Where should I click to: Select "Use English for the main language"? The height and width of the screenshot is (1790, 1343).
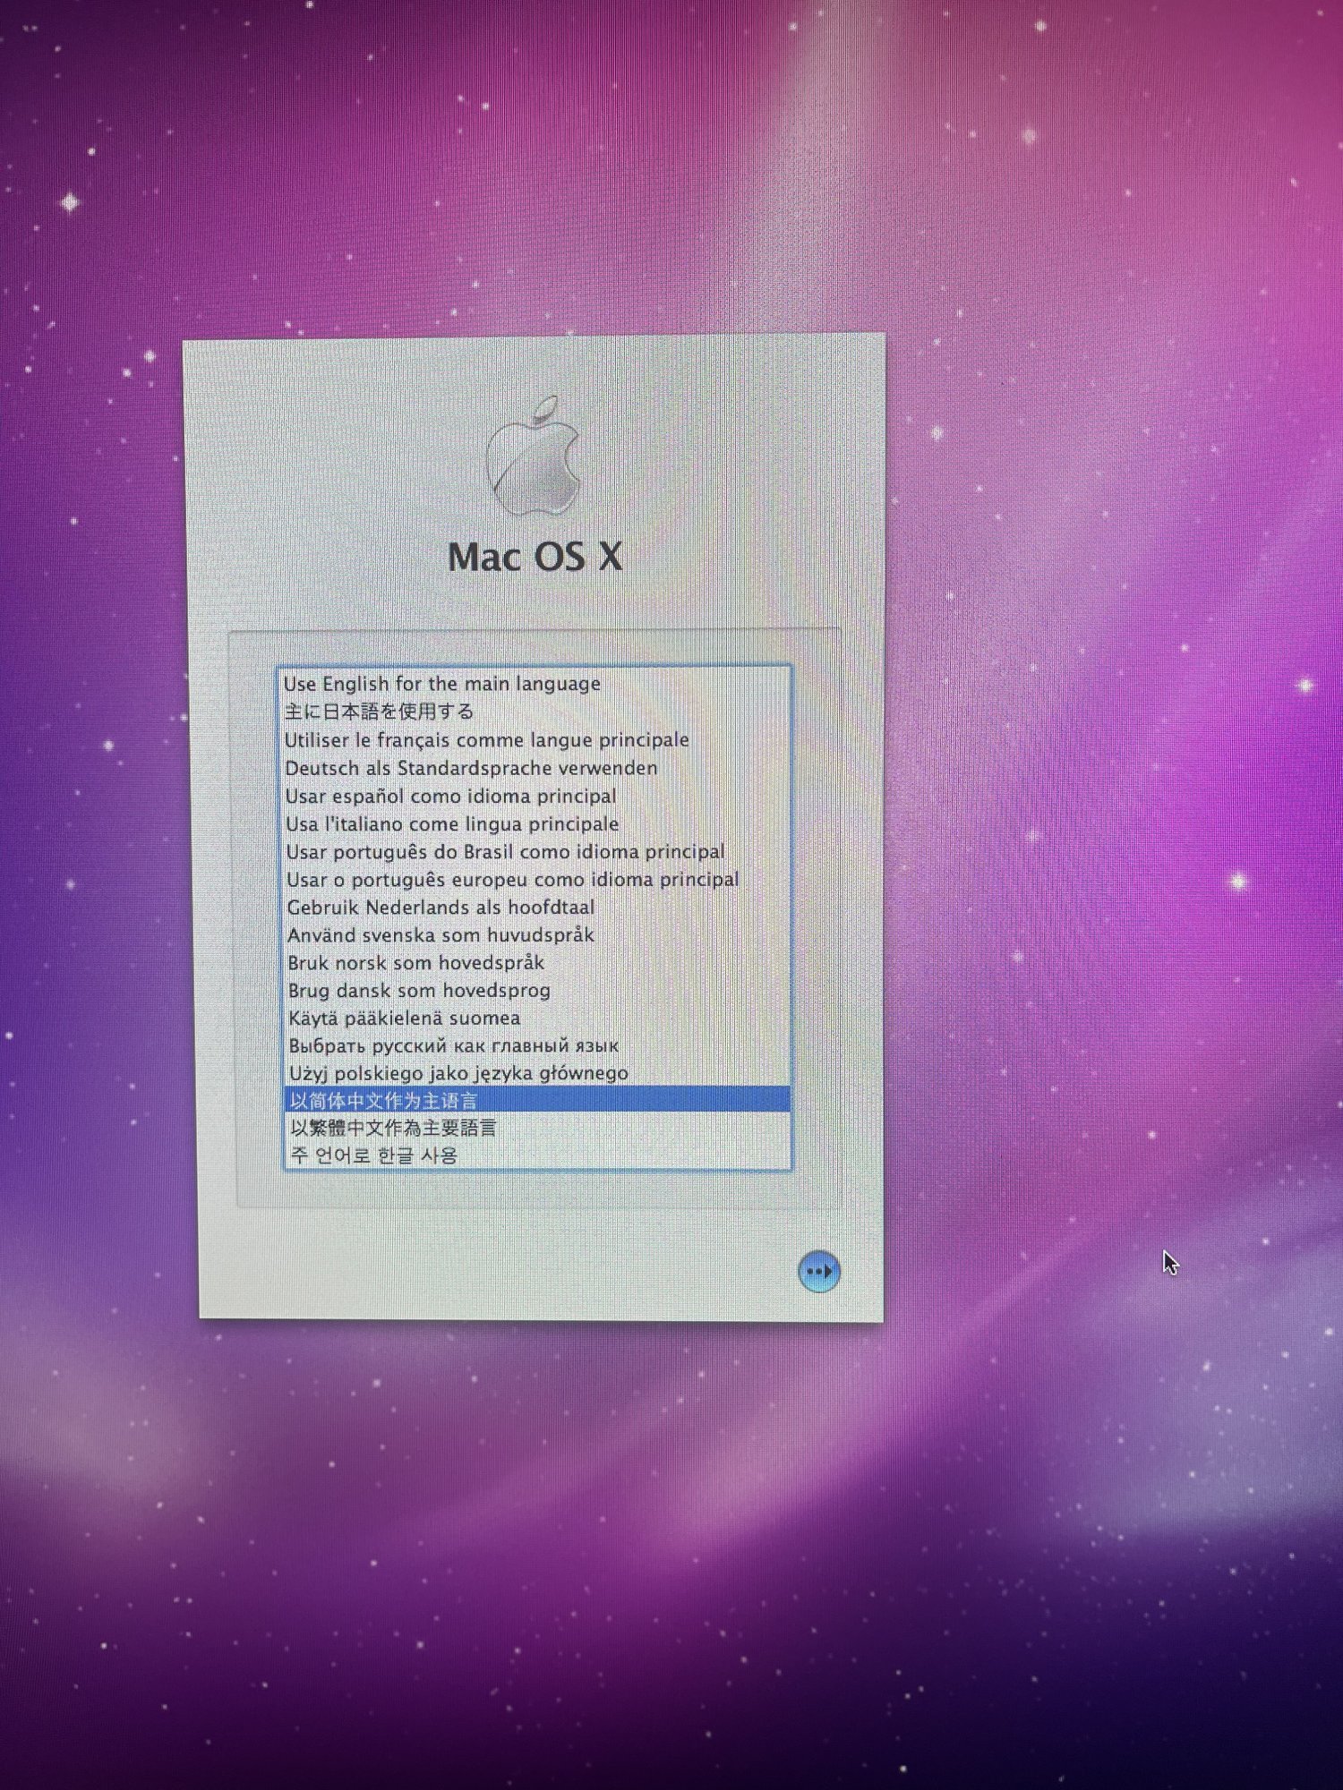535,684
